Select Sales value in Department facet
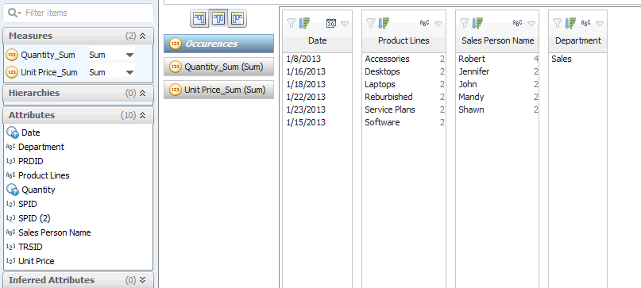 tap(562, 59)
